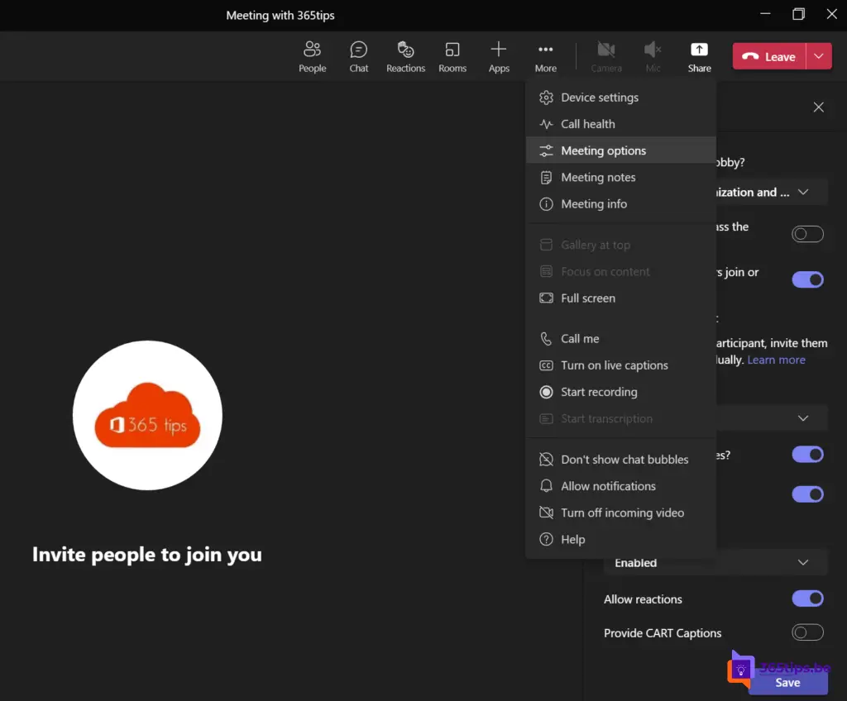Close the meeting options side panel

[x=818, y=107]
